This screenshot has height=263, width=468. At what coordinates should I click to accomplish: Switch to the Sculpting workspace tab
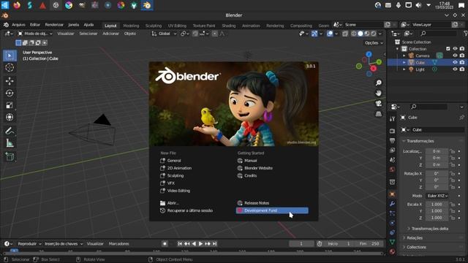154,26
